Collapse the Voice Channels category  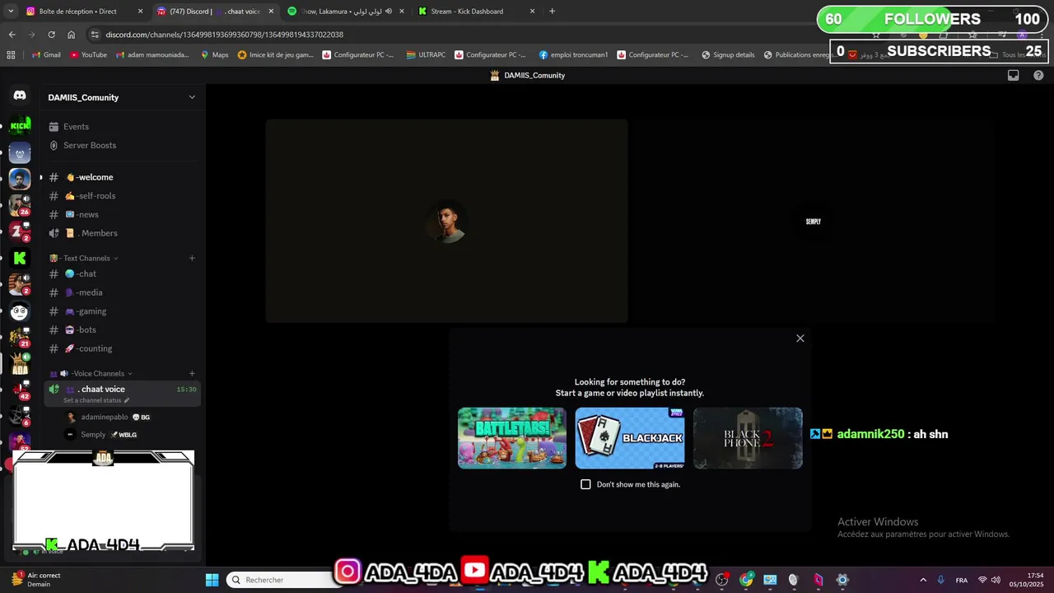point(91,373)
